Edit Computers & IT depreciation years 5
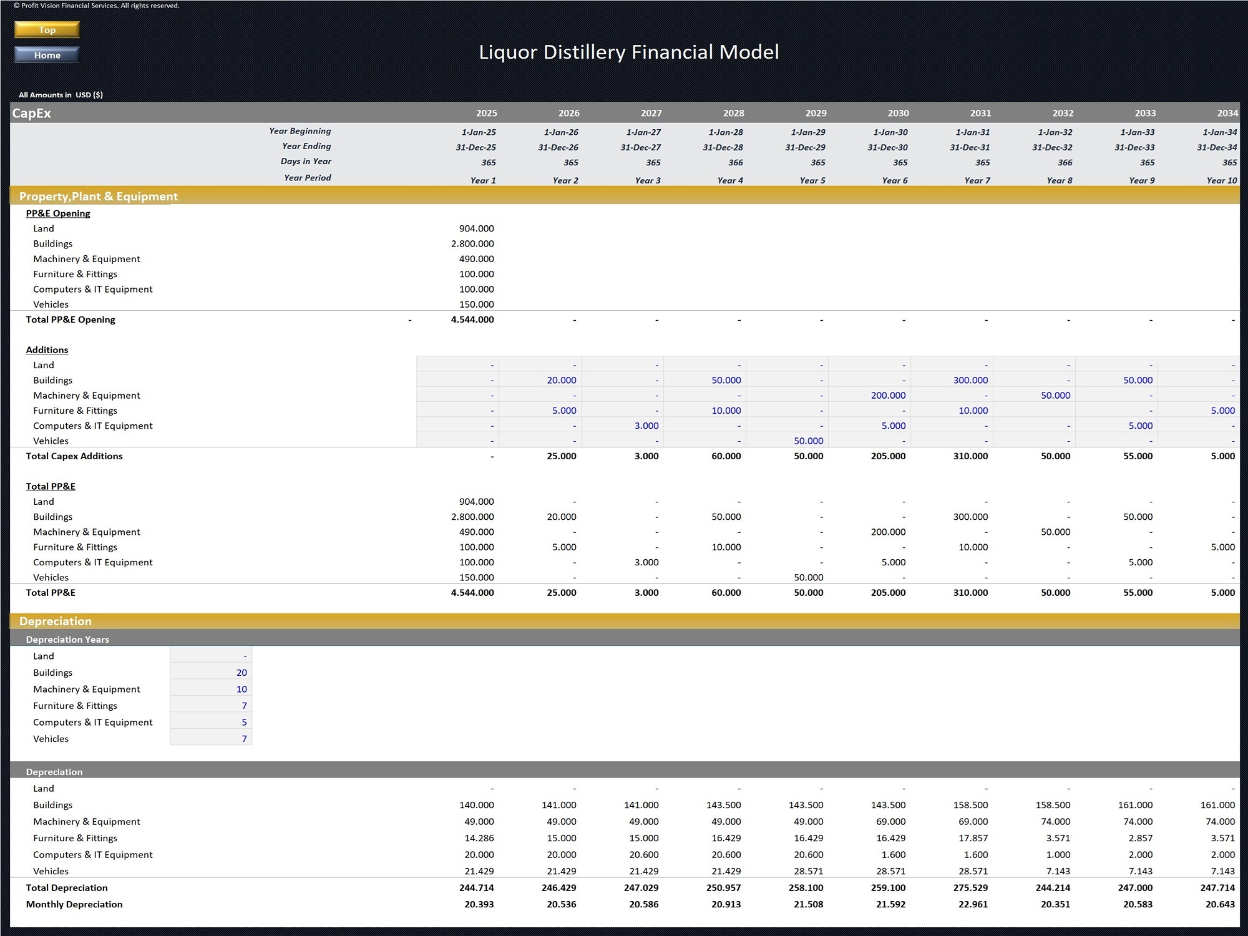Viewport: 1248px width, 936px height. (x=211, y=722)
